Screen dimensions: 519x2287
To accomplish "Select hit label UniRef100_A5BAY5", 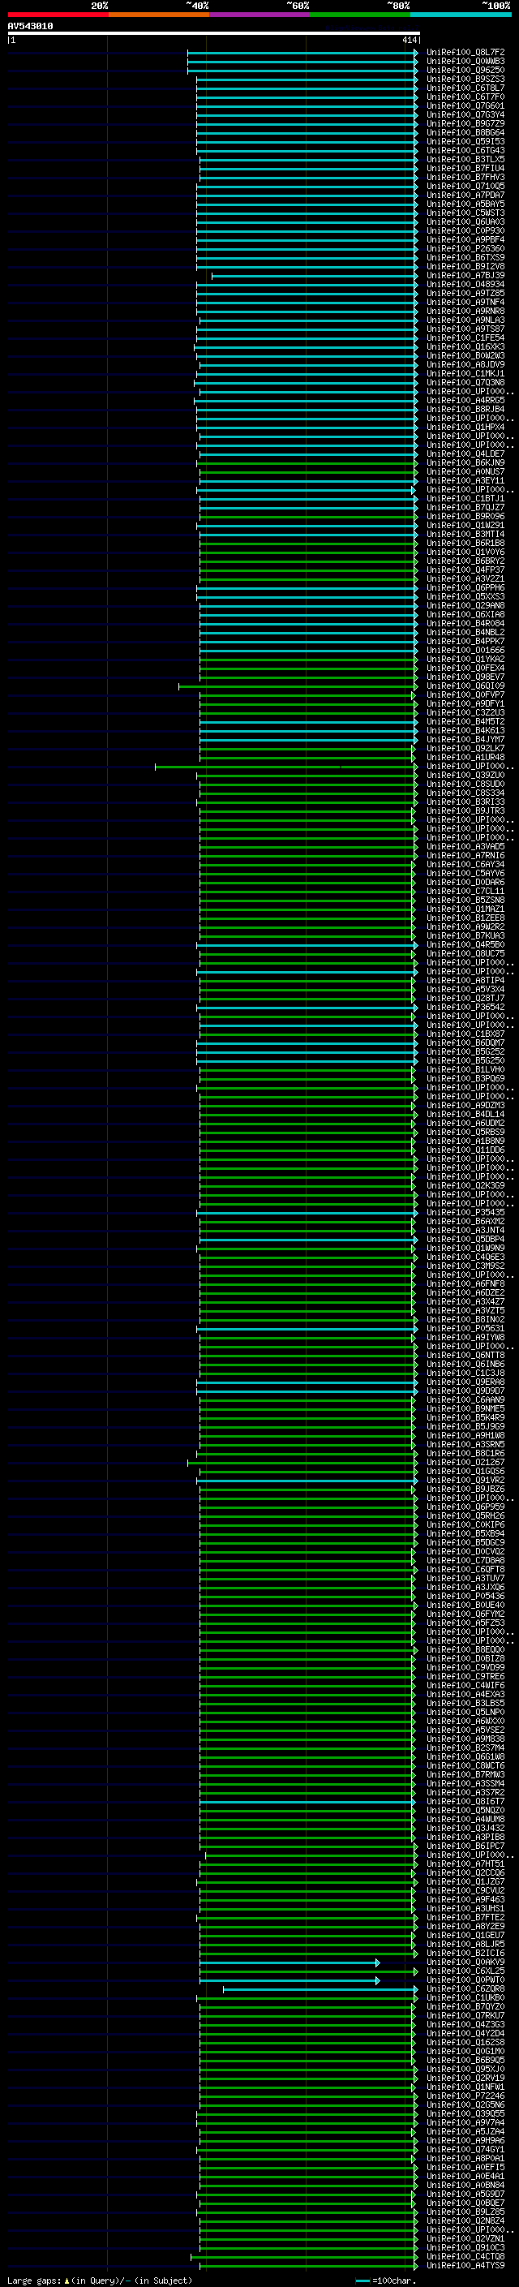I will pyautogui.click(x=465, y=204).
